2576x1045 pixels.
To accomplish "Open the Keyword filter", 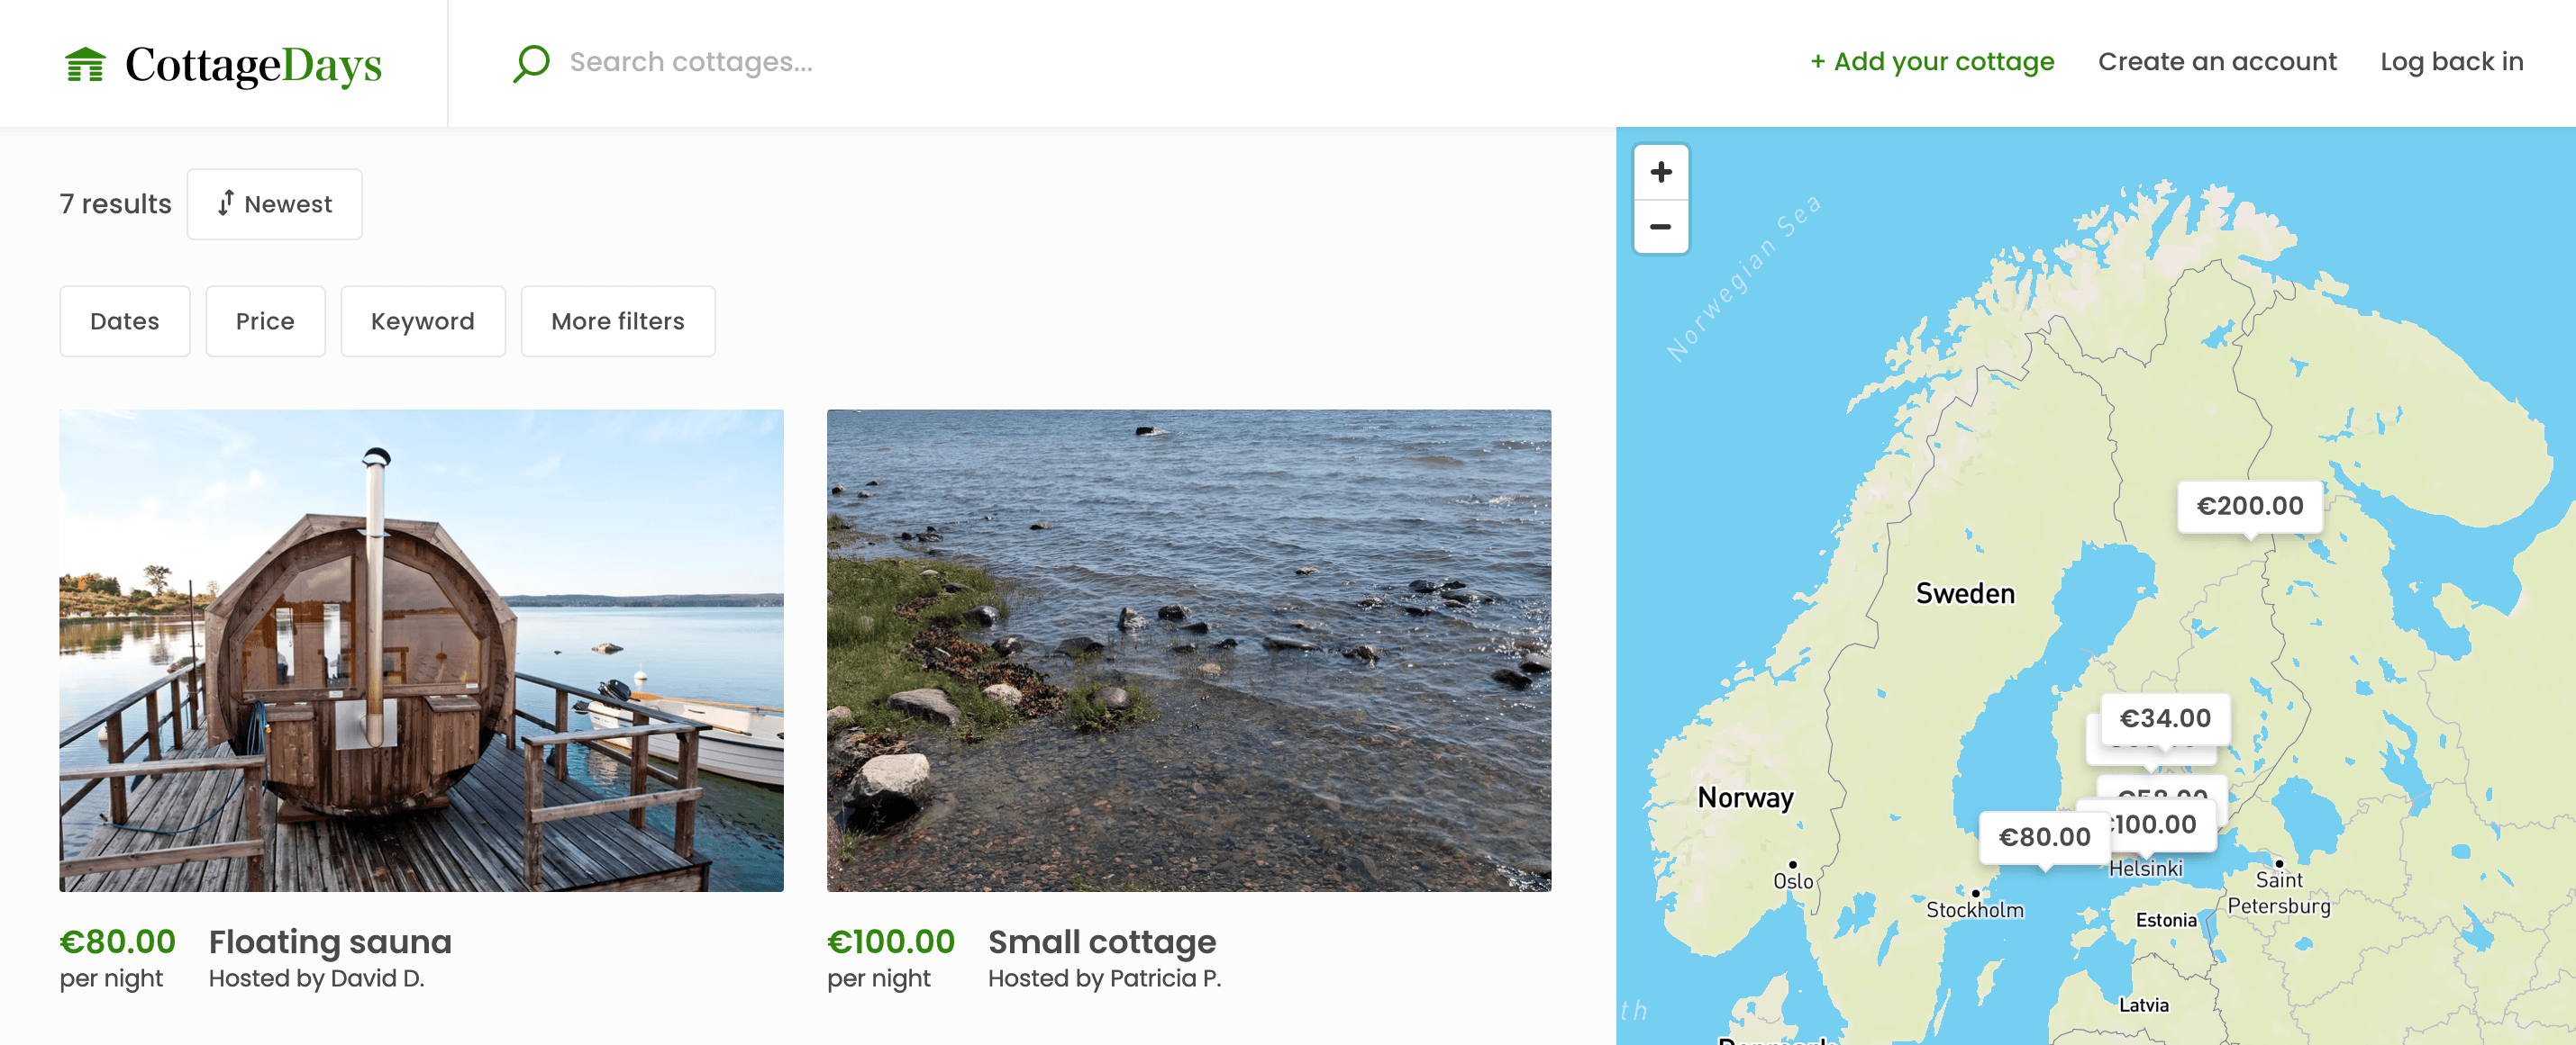I will tap(423, 321).
